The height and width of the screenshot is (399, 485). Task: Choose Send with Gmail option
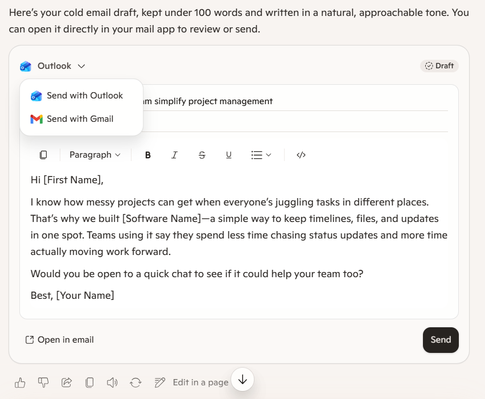click(72, 119)
